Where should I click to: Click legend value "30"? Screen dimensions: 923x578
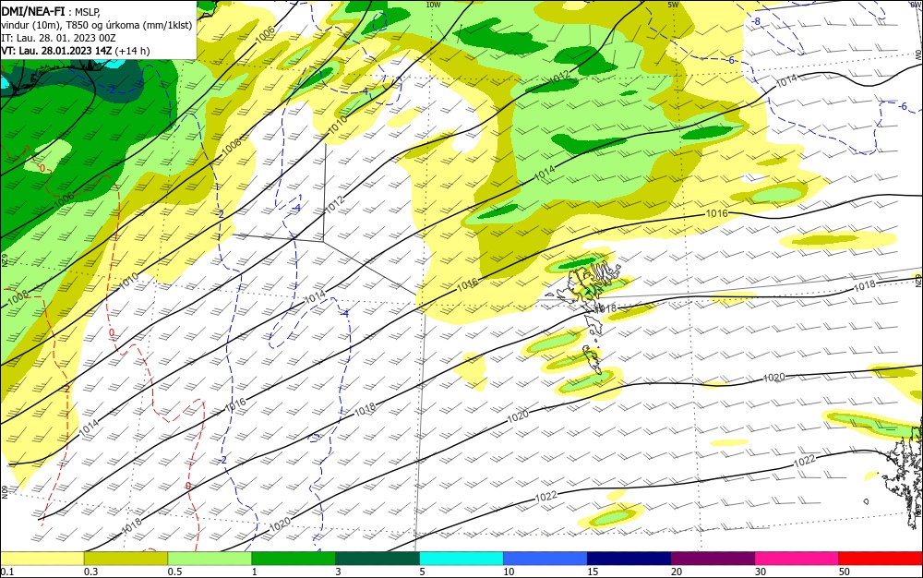[761, 572]
